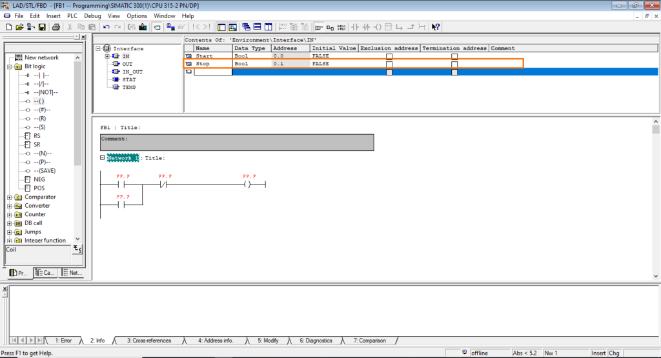
Task: Click the cascade windows toolbar icon
Action: click(246, 27)
